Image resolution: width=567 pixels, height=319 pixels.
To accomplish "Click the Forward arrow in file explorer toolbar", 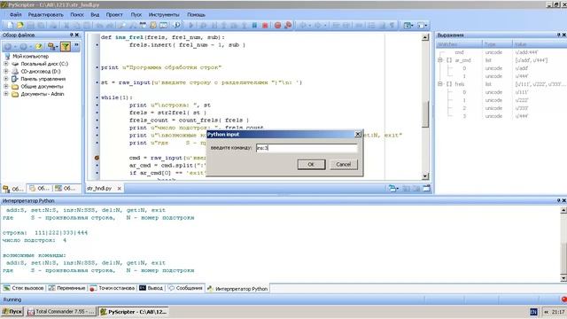I will tap(24, 46).
